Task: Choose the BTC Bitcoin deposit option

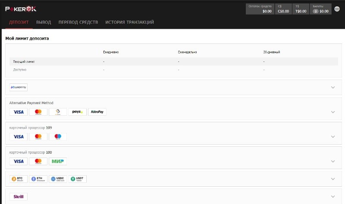Action: (x=19, y=179)
